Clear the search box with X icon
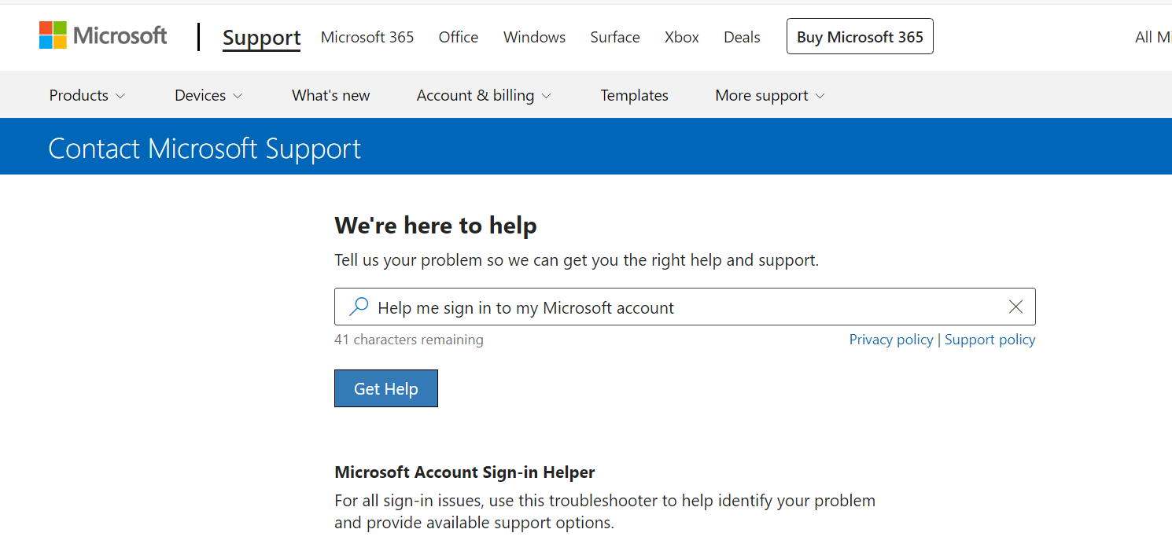This screenshot has width=1172, height=555. pyautogui.click(x=1015, y=307)
